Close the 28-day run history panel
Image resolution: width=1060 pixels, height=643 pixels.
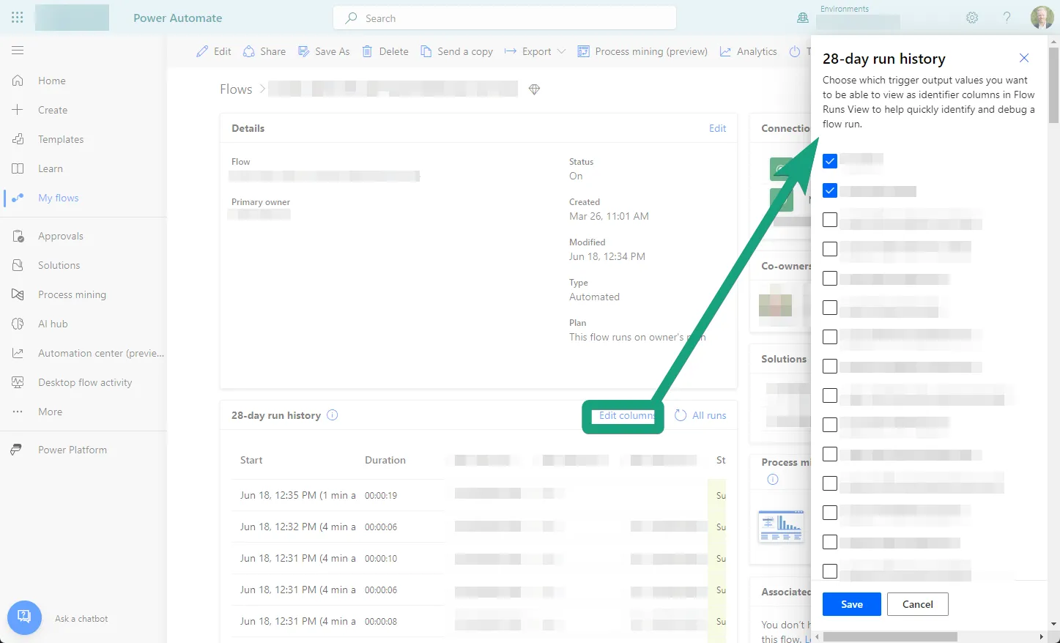1024,58
